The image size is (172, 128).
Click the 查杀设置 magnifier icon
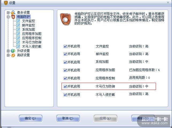(x=13, y=13)
